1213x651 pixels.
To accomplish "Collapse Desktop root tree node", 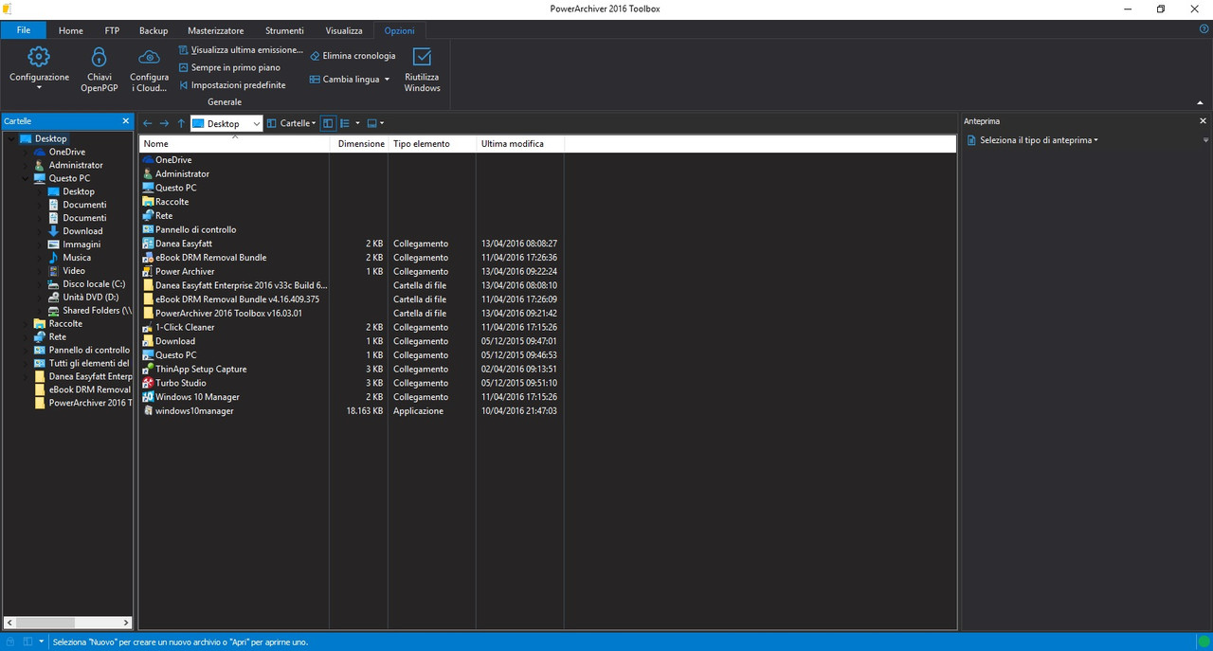I will pyautogui.click(x=11, y=139).
